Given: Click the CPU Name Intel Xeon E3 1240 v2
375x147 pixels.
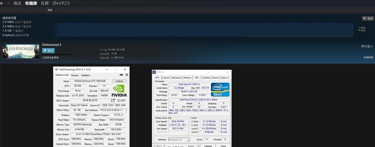Looking at the screenshot, I should click(x=189, y=84).
